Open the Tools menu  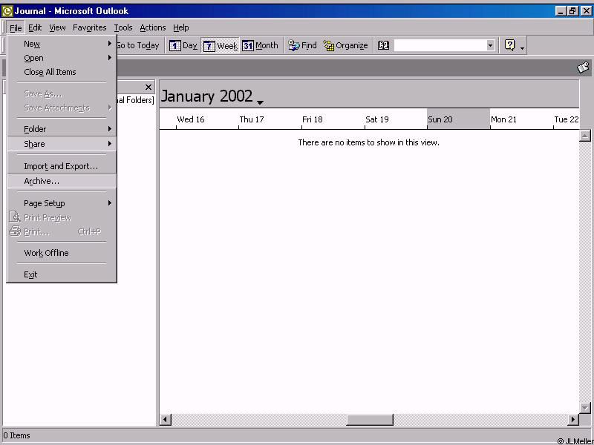tap(123, 27)
